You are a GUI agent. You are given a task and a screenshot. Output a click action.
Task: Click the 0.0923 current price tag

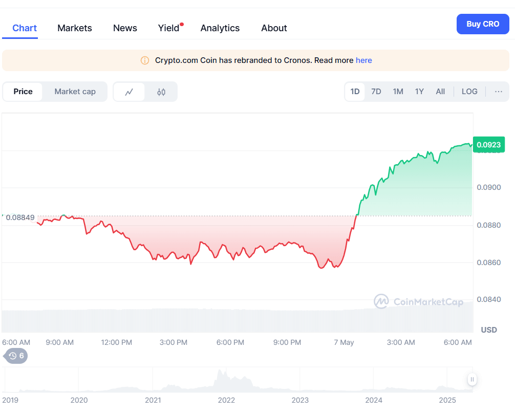click(489, 145)
